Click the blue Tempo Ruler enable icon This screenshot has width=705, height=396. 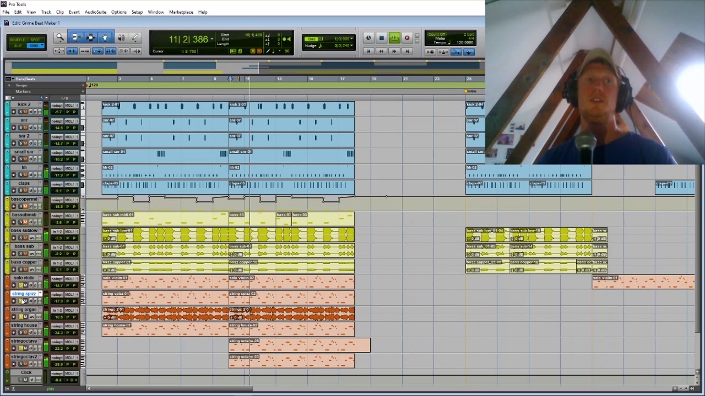point(469,52)
